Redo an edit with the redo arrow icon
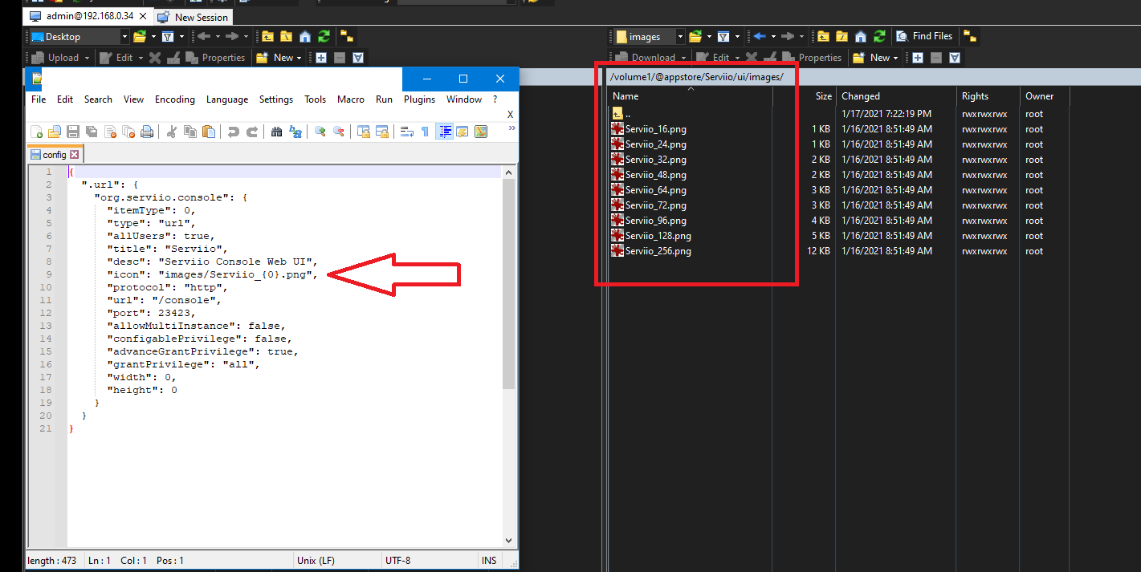1141x572 pixels. point(253,131)
